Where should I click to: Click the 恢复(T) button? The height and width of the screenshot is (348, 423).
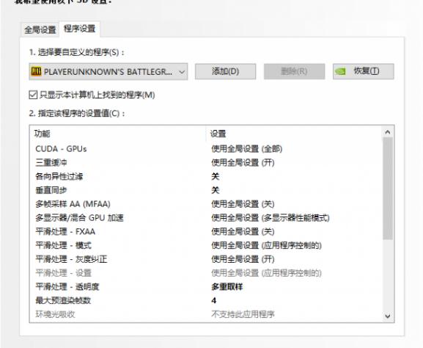364,72
